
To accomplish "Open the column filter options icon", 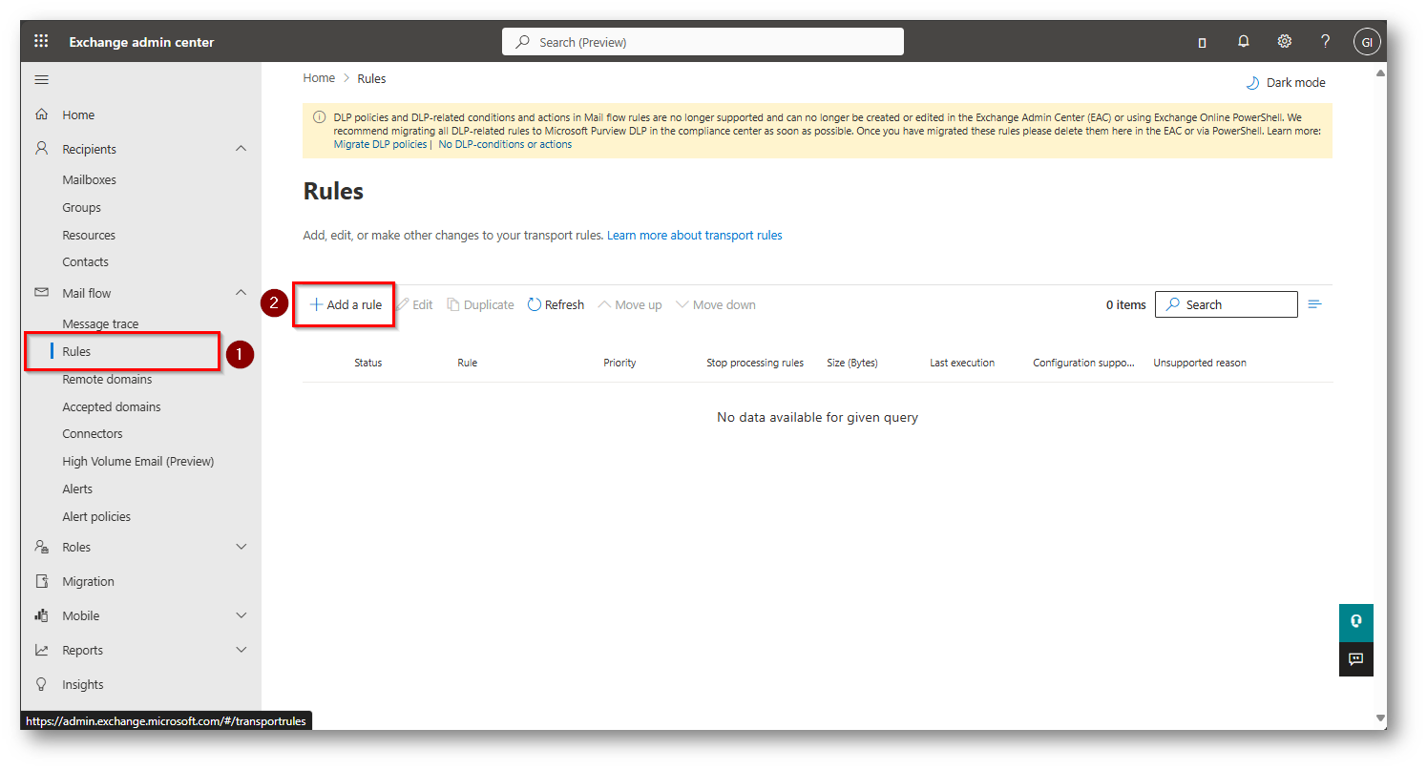I will pyautogui.click(x=1314, y=304).
